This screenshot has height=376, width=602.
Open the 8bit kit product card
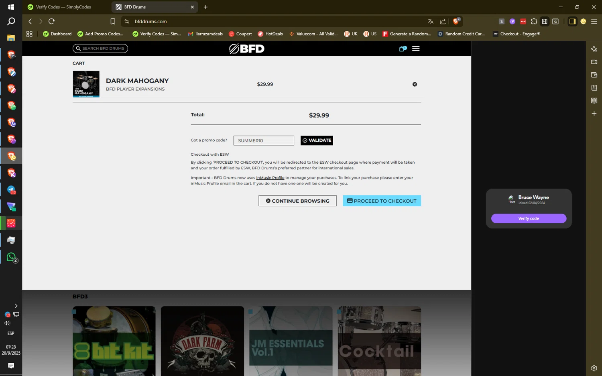114,341
